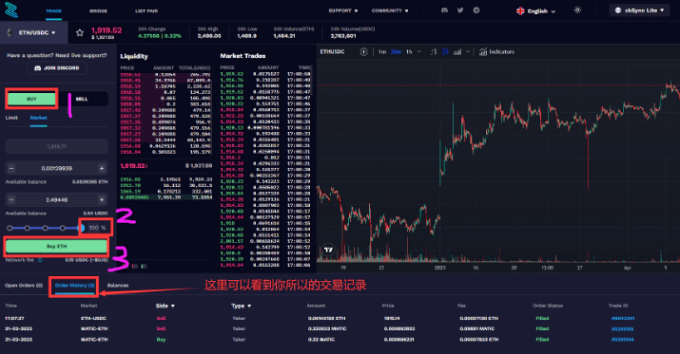The height and width of the screenshot is (354, 680).
Task: Open the English language dropdown
Action: 535,10
